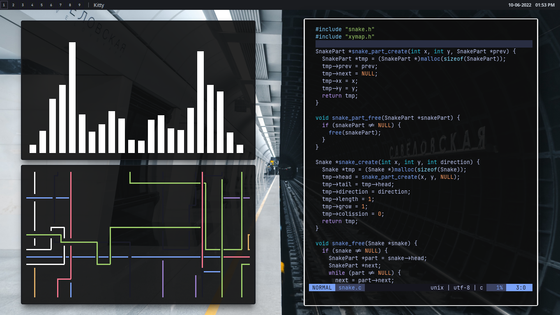Switch to workspace 1 in the top bar
This screenshot has height=315, width=560.
(x=4, y=5)
